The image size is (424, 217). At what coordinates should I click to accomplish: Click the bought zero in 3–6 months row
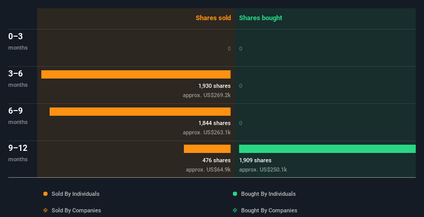[241, 86]
